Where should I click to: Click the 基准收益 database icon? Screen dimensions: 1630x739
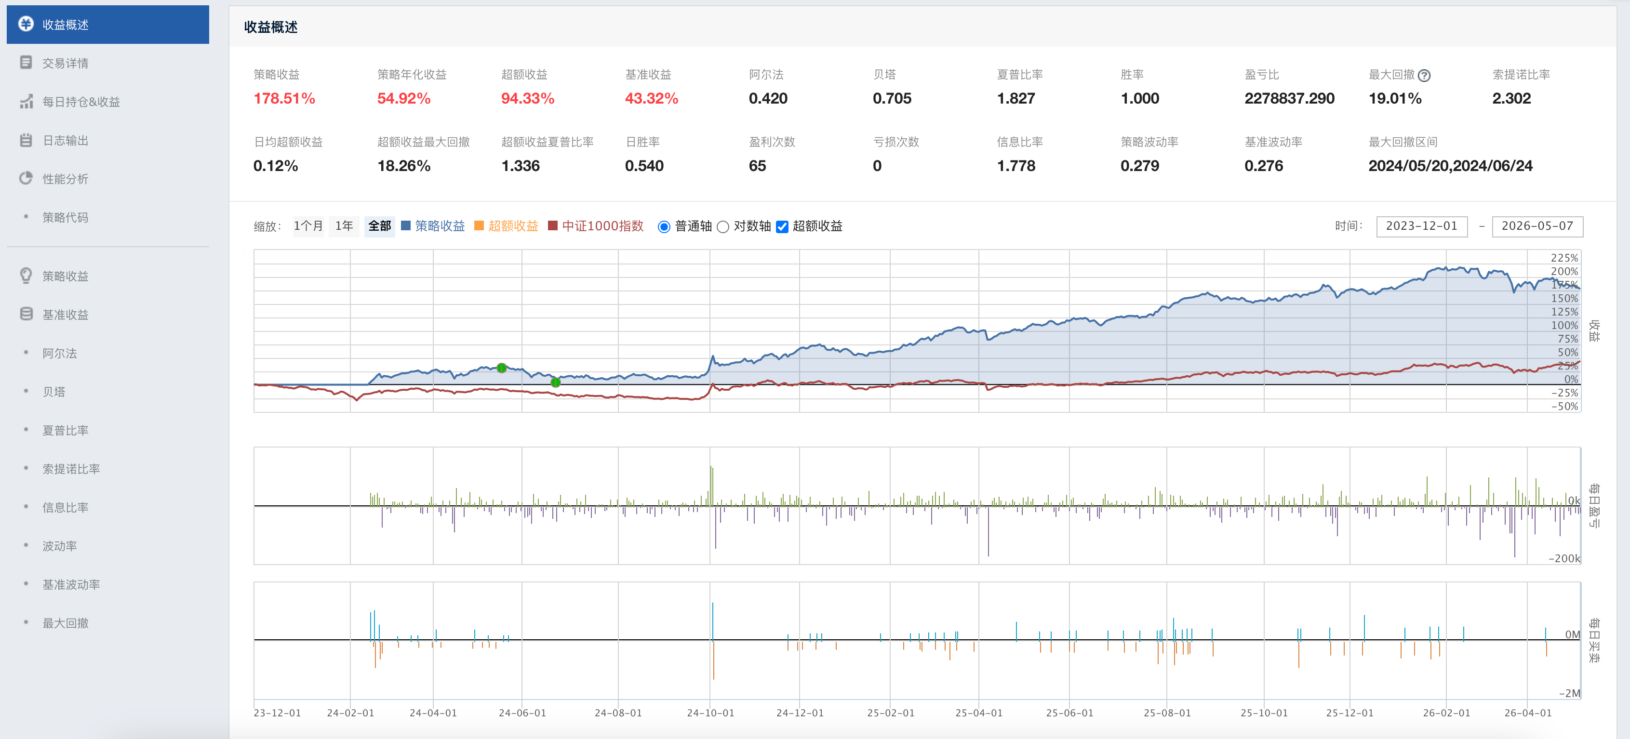point(26,315)
